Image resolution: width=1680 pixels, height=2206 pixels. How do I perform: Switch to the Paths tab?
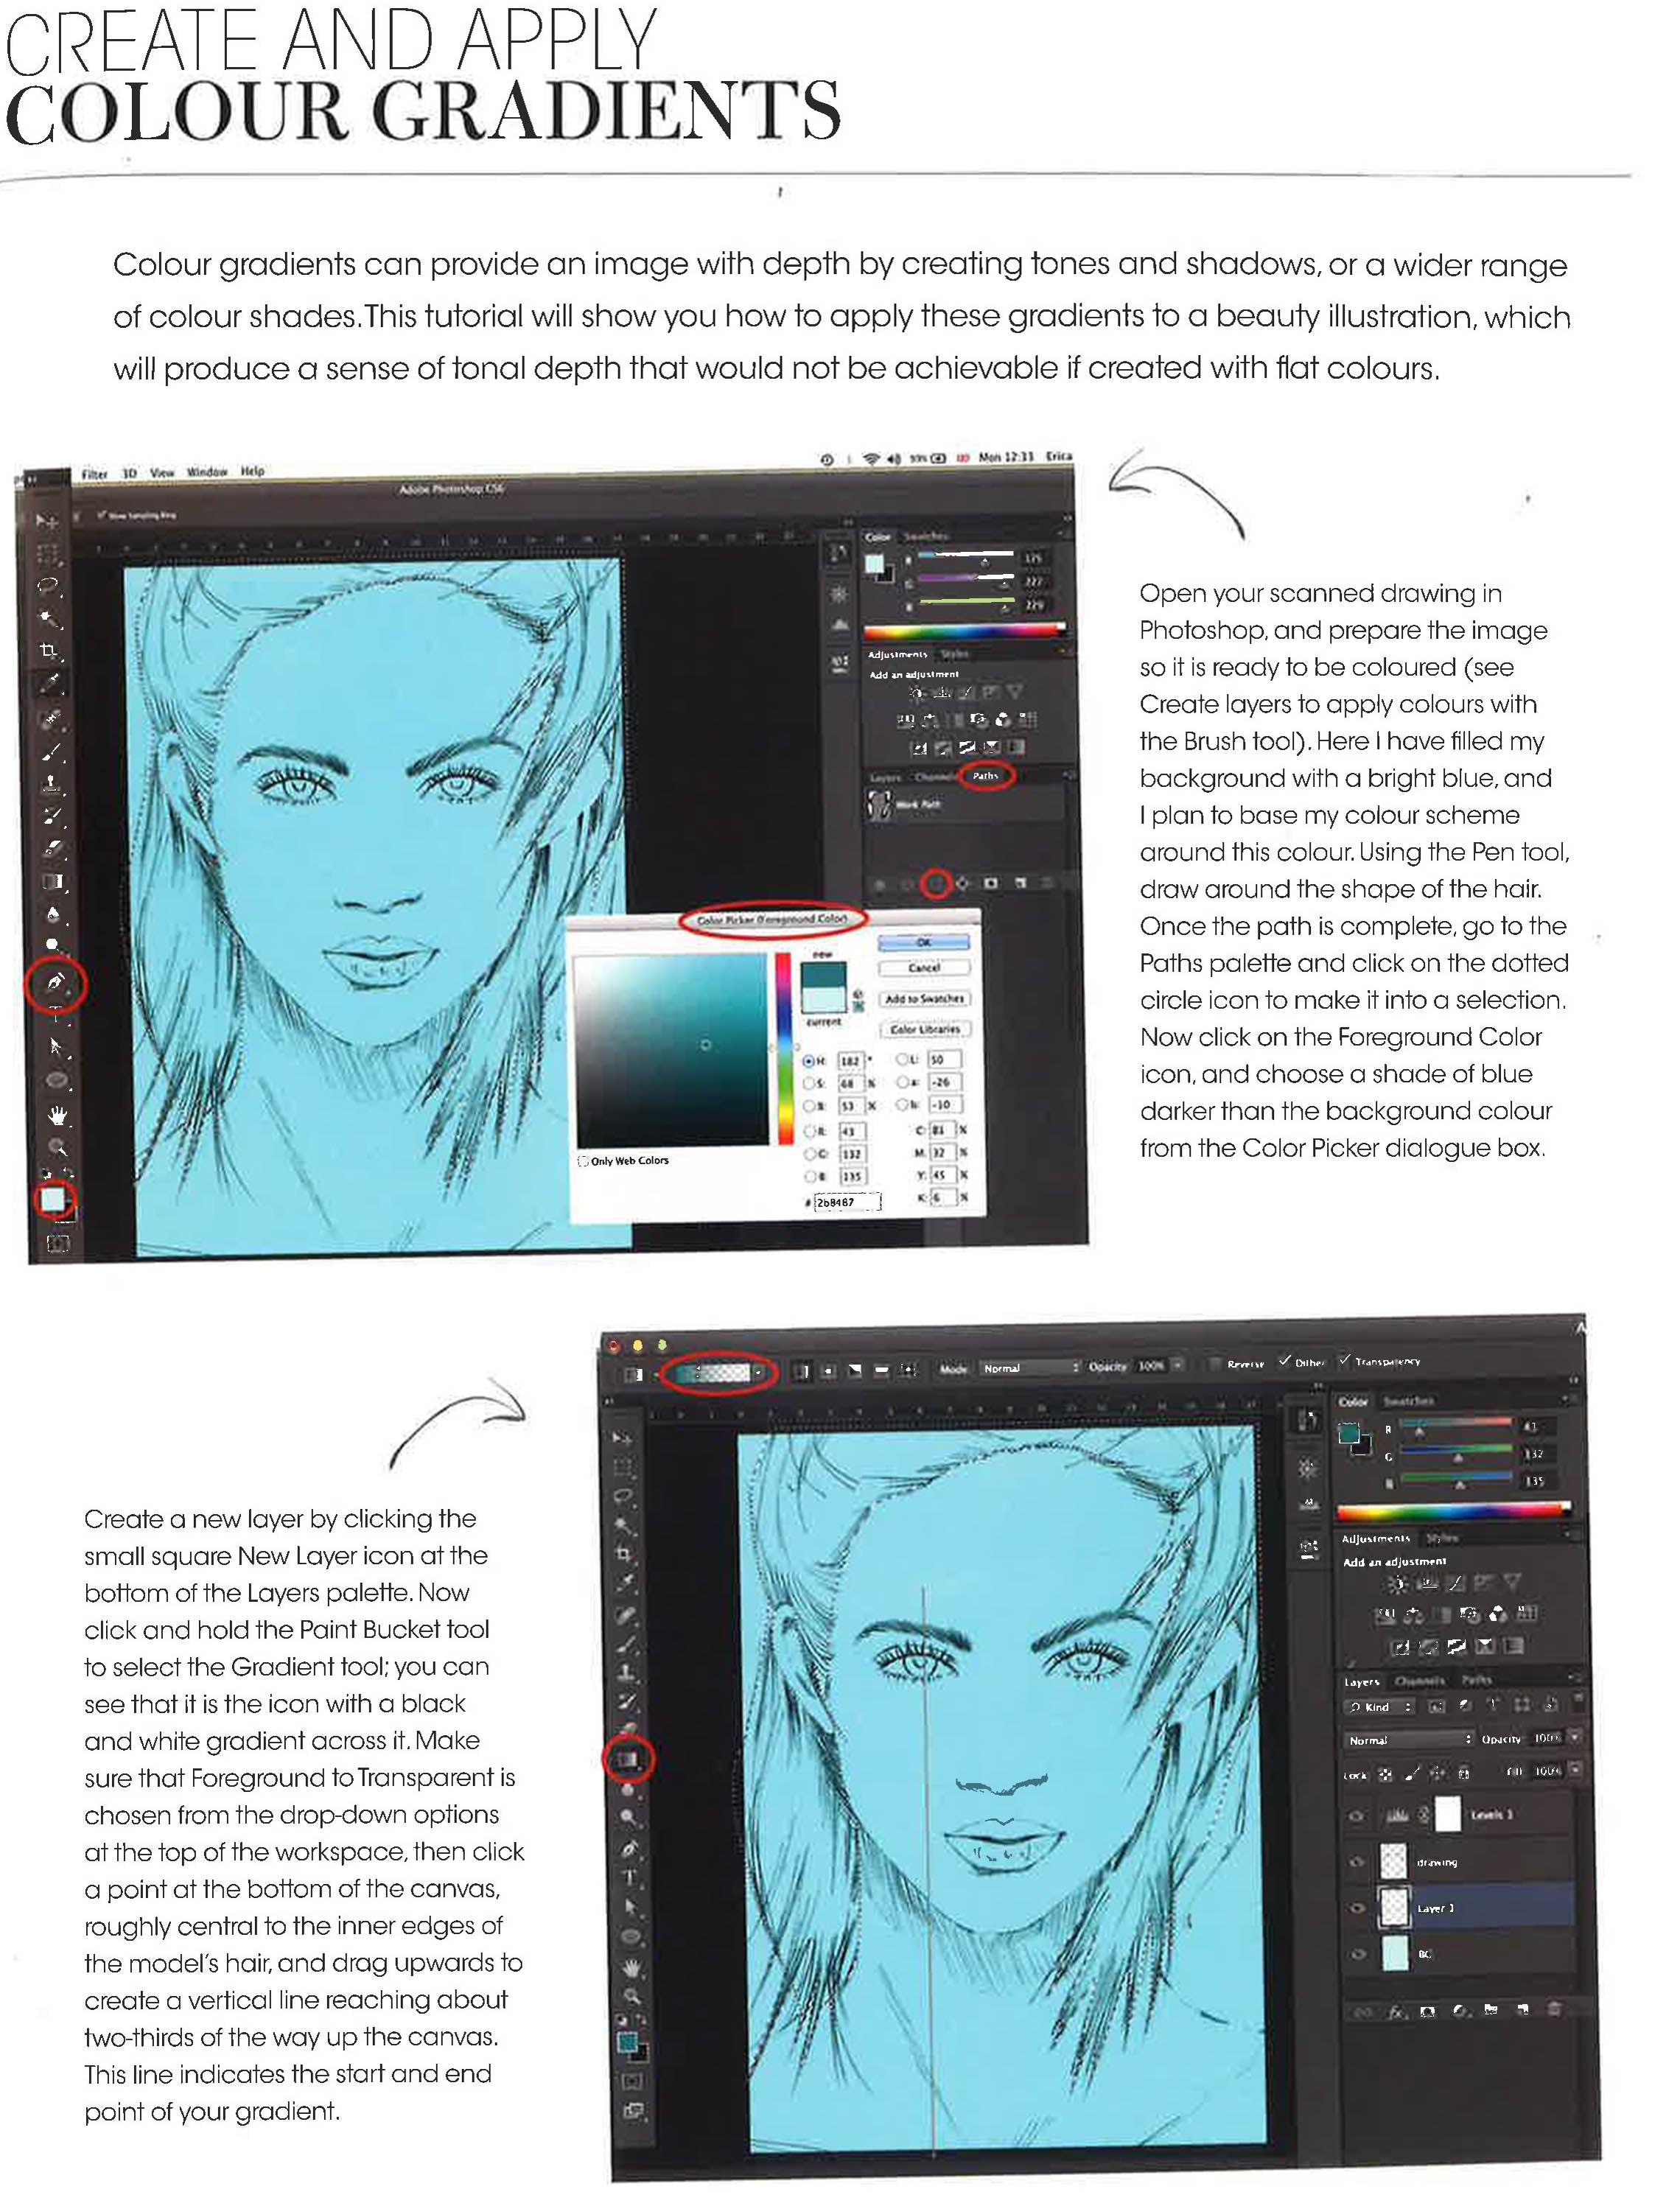click(x=986, y=777)
